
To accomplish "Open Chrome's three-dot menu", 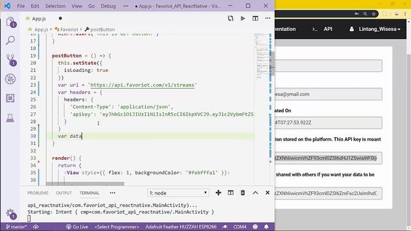I will (x=405, y=13).
